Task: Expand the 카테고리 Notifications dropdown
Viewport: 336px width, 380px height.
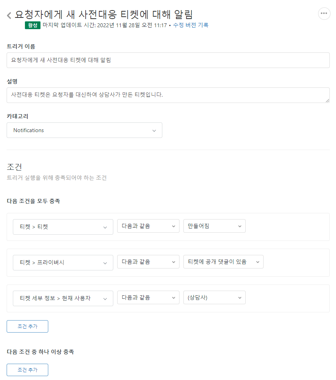Action: pyautogui.click(x=84, y=130)
